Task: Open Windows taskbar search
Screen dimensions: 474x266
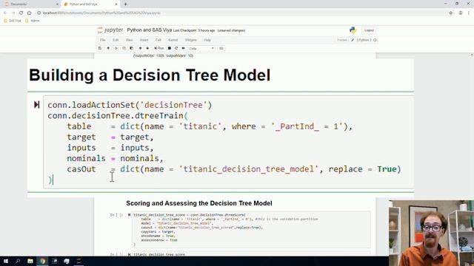Action: click(18, 261)
